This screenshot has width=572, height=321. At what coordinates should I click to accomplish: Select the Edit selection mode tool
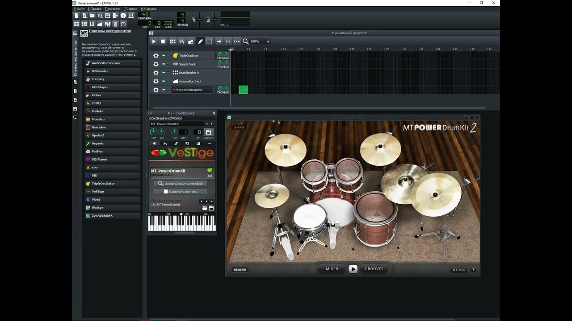(x=209, y=41)
